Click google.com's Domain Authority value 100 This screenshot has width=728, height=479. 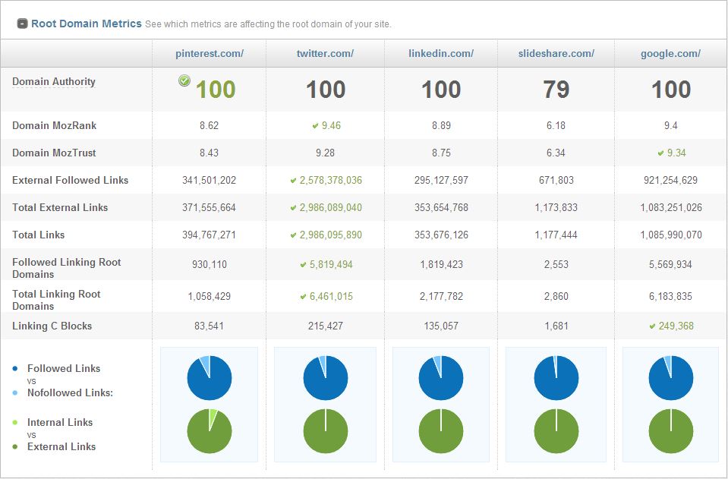pos(671,90)
